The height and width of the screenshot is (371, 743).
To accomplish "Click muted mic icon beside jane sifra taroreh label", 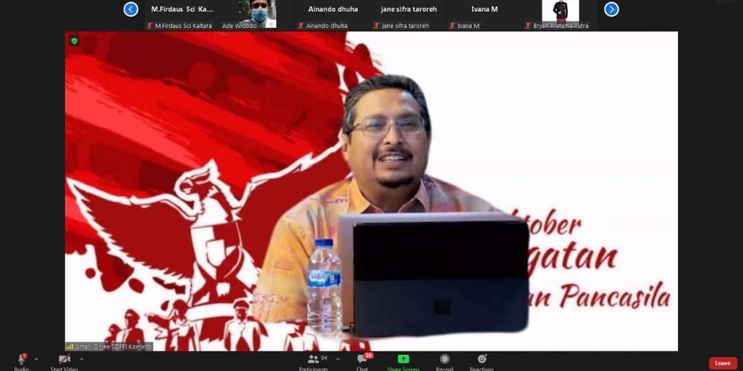I will (377, 25).
